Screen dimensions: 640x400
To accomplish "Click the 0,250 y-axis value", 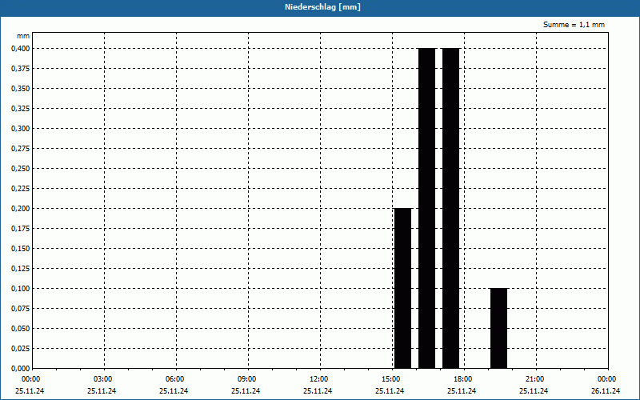I will click(21, 169).
